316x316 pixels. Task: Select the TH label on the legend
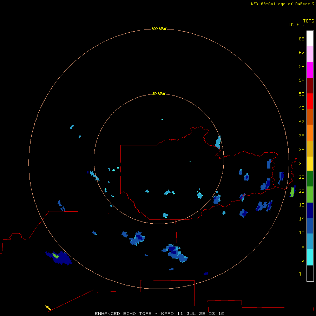pyautogui.click(x=302, y=274)
